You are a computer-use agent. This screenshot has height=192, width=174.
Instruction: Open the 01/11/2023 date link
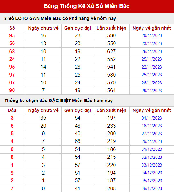[152, 118]
